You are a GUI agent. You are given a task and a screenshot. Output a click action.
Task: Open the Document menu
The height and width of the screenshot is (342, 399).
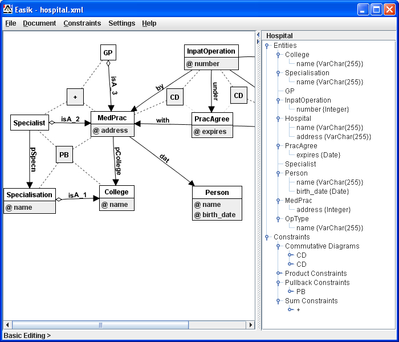click(39, 23)
